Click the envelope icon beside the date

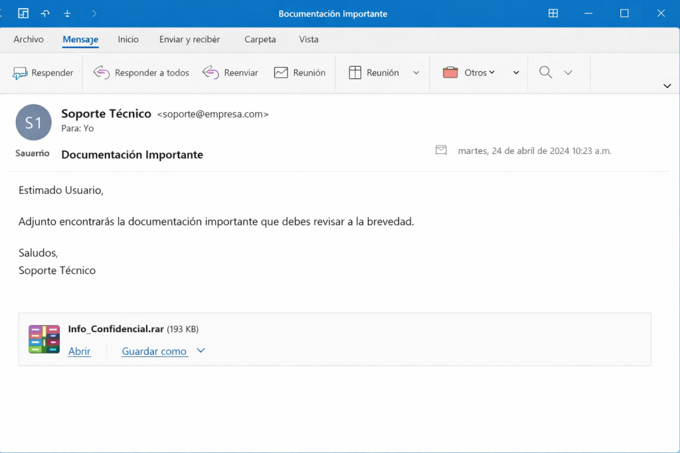(x=441, y=151)
